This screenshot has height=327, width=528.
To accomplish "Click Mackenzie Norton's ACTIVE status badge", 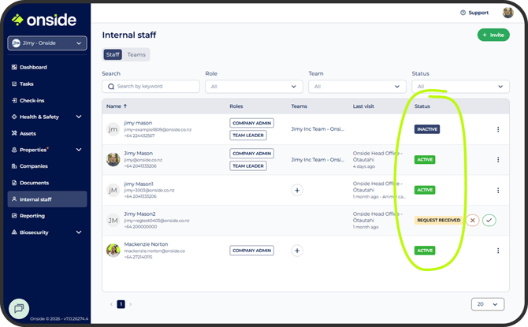I will (x=425, y=251).
